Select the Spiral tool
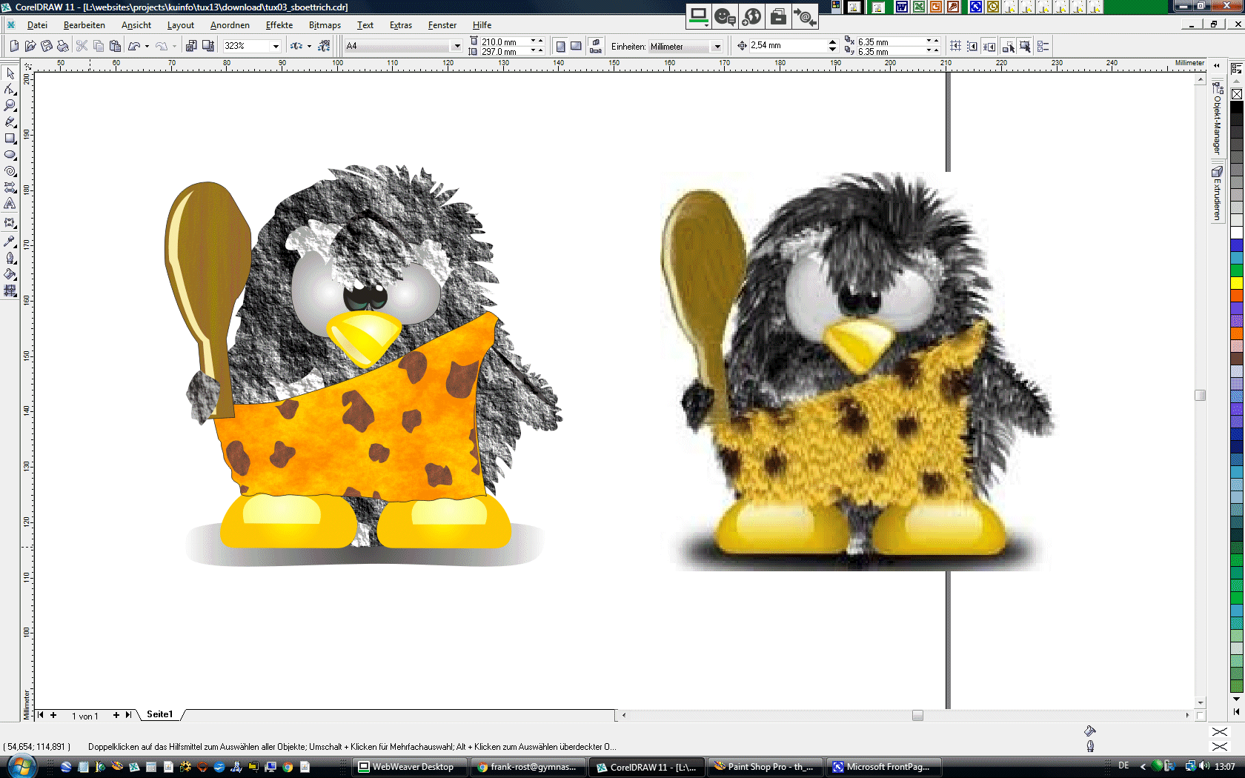The width and height of the screenshot is (1245, 778). (10, 171)
